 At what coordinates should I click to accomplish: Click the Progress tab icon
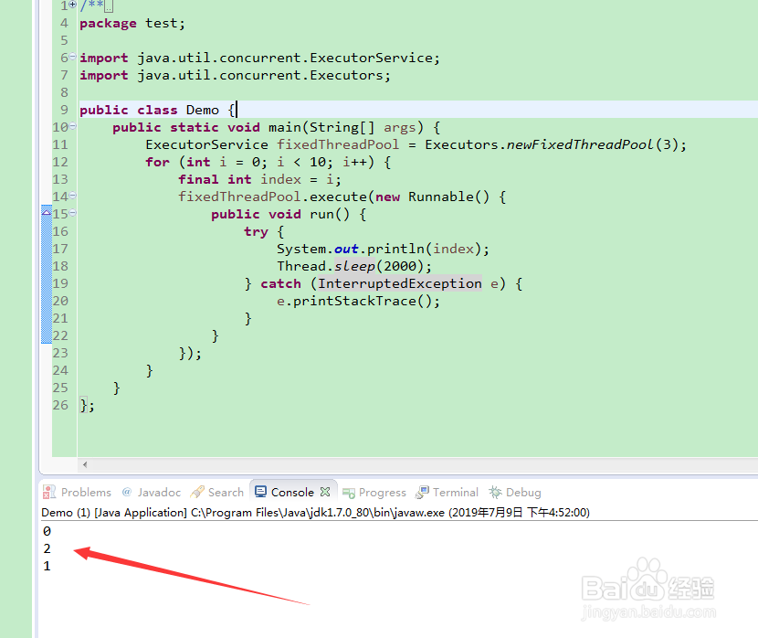[x=349, y=493]
